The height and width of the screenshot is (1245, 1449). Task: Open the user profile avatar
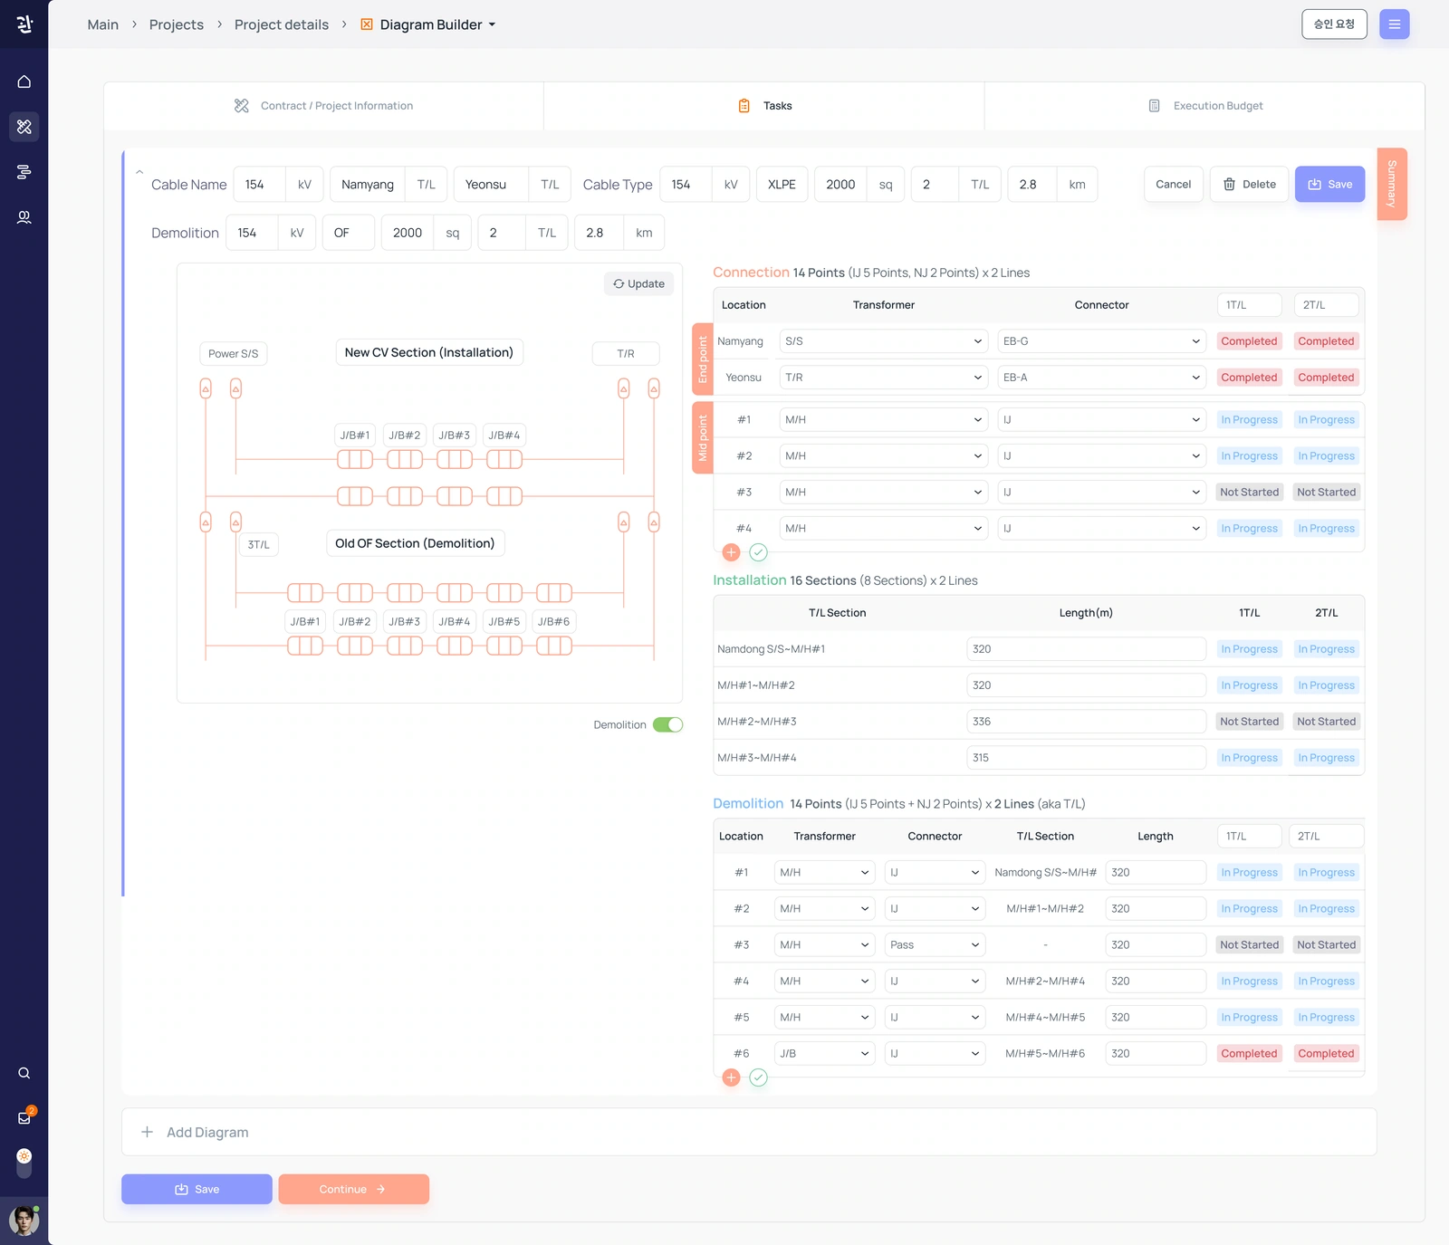pyautogui.click(x=24, y=1221)
